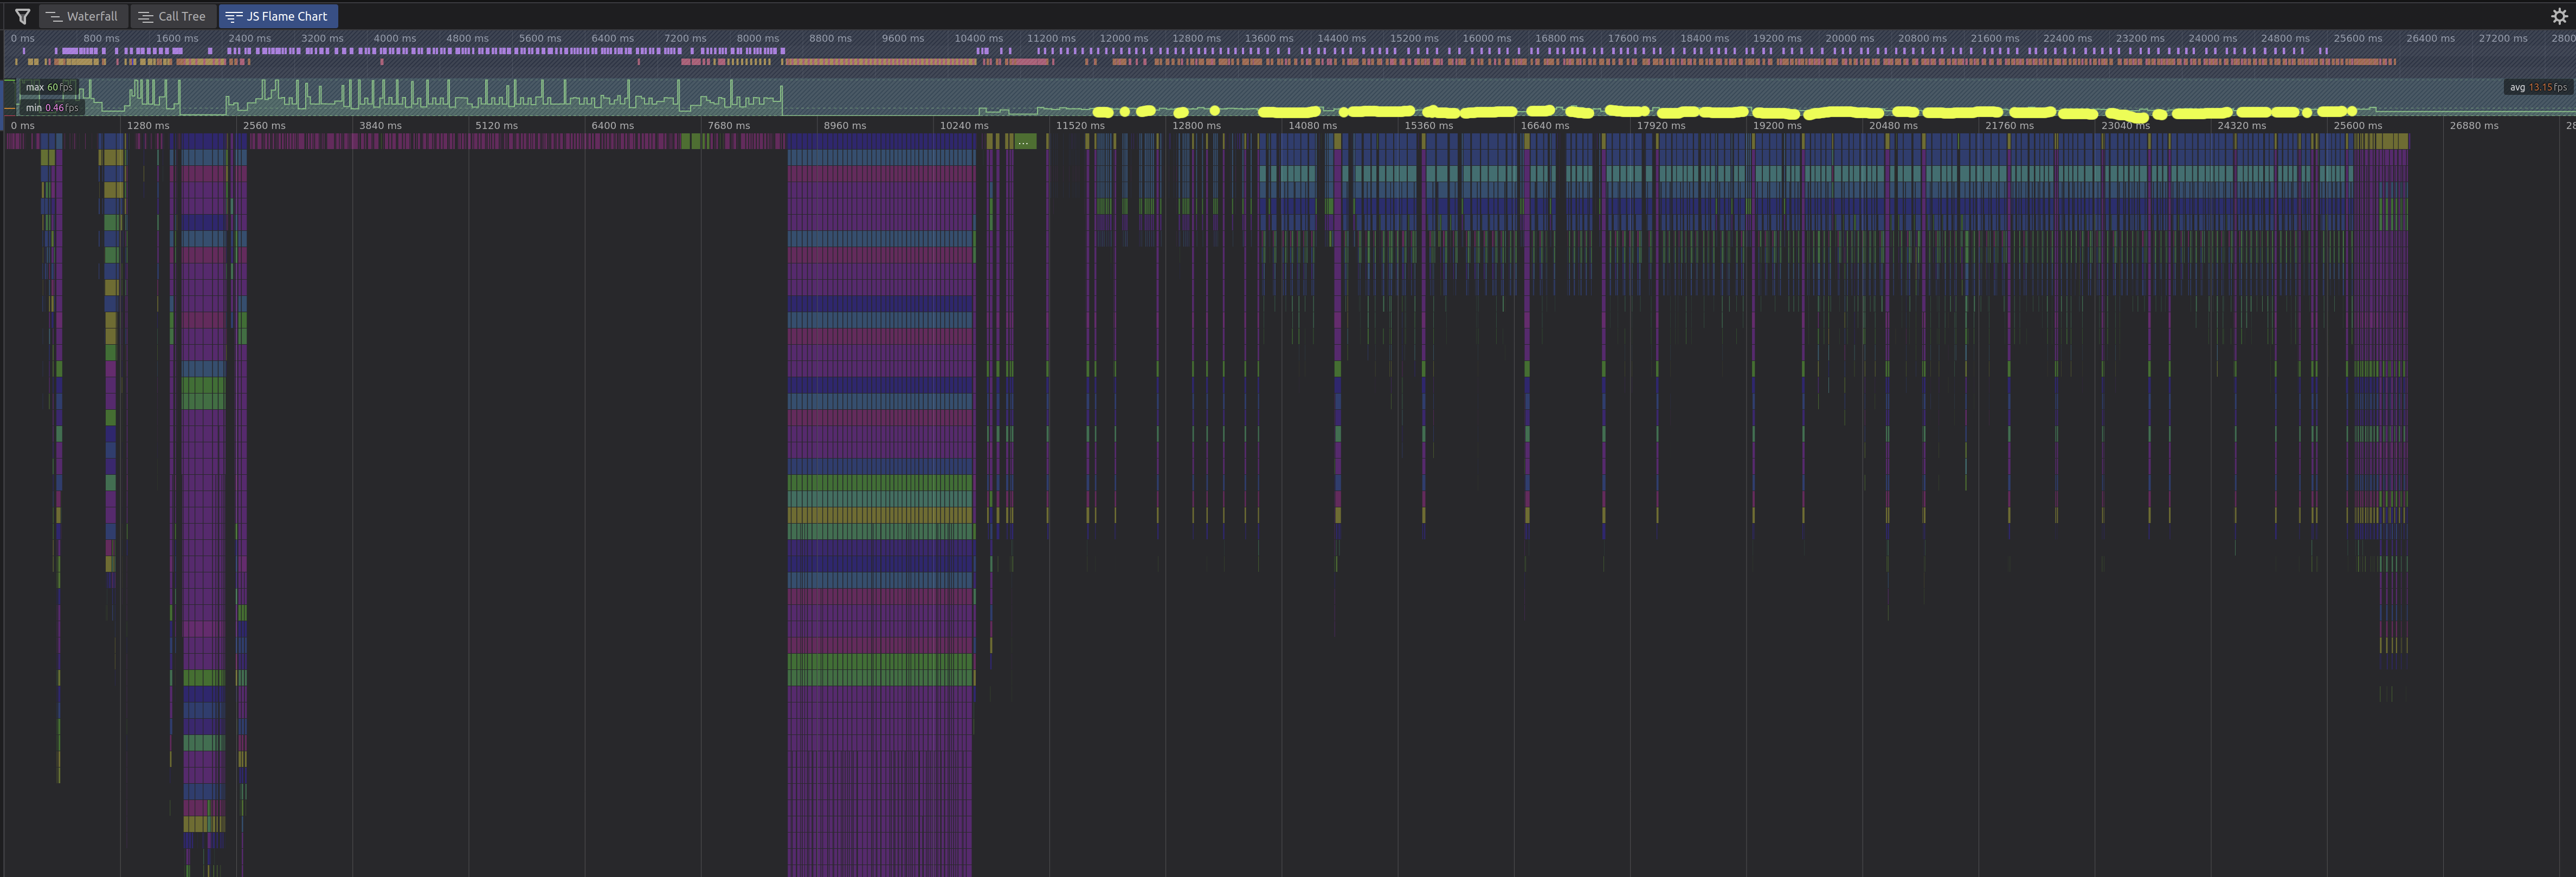
Task: Open the performance settings gear
Action: (x=2559, y=16)
